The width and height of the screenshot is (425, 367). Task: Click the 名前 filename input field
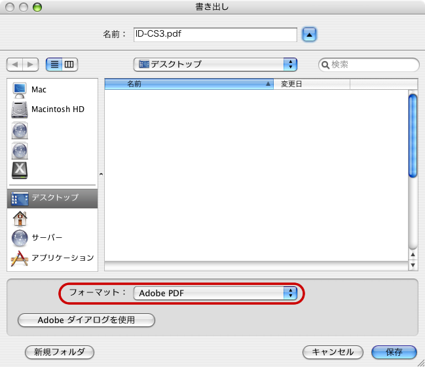215,35
